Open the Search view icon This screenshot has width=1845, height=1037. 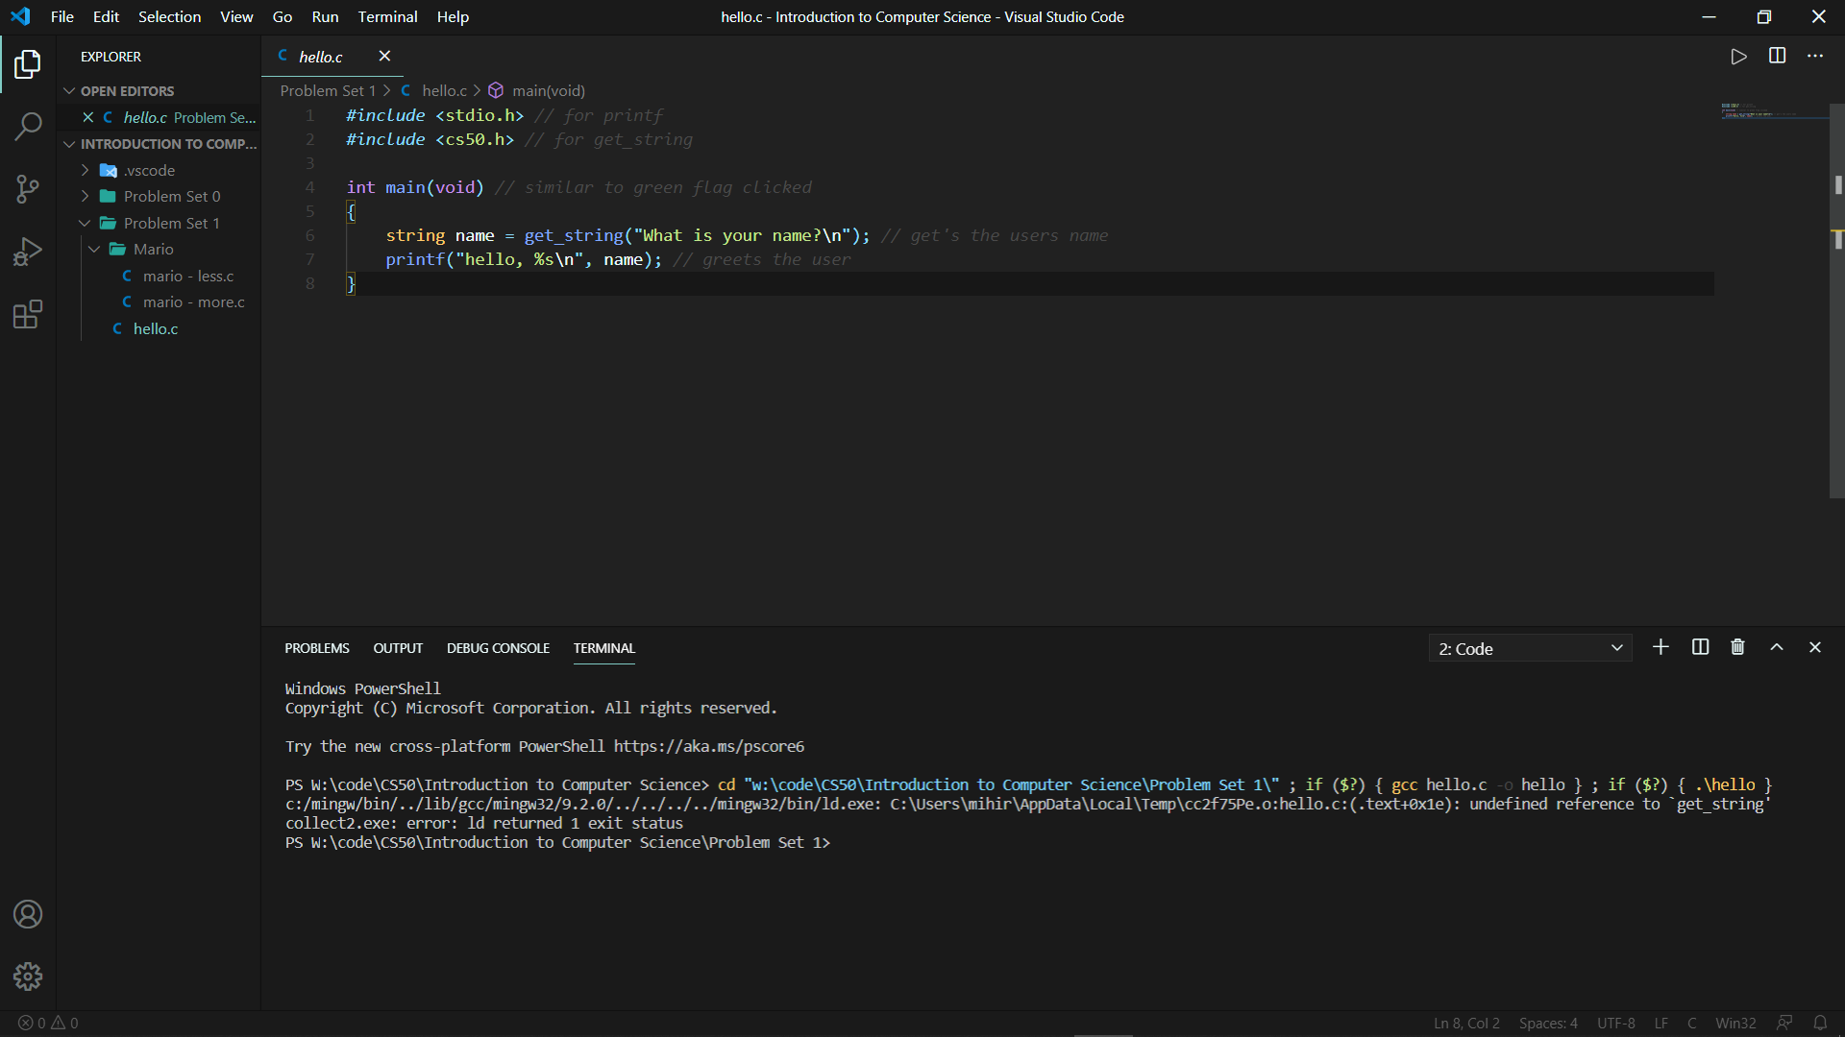coord(28,126)
